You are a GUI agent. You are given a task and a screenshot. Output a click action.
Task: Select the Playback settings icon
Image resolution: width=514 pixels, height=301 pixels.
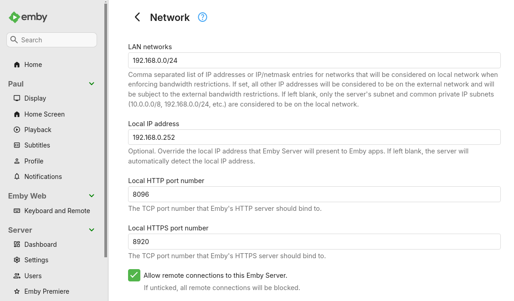click(16, 130)
